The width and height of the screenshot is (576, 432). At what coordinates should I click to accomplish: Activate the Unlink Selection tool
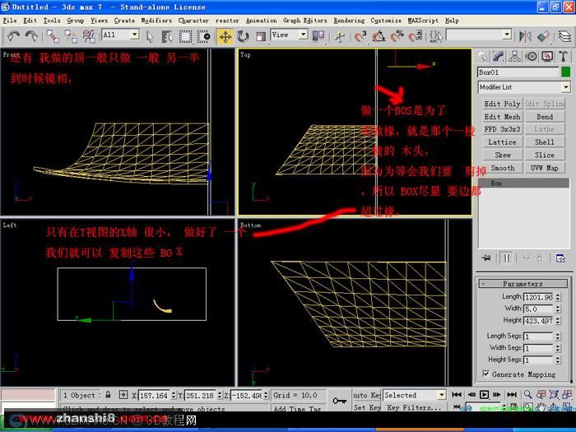(x=71, y=36)
